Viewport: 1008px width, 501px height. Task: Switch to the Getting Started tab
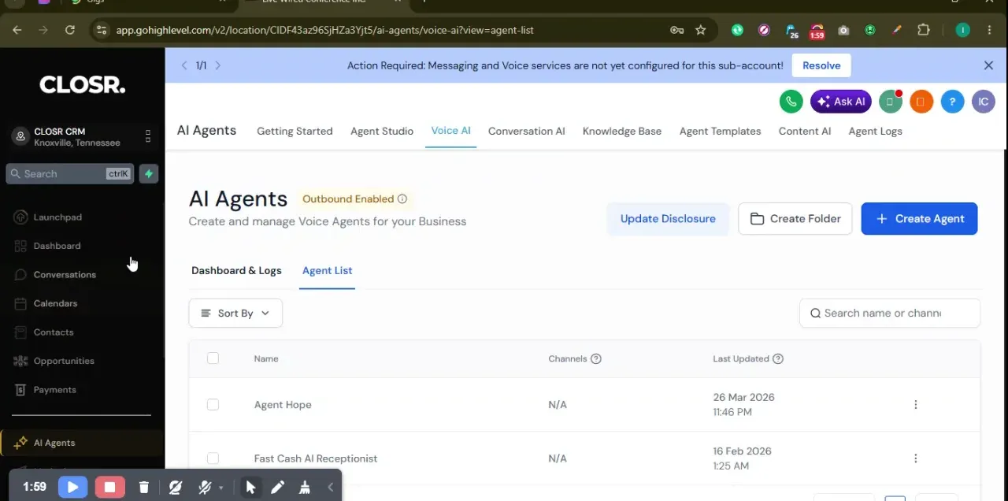pyautogui.click(x=295, y=132)
